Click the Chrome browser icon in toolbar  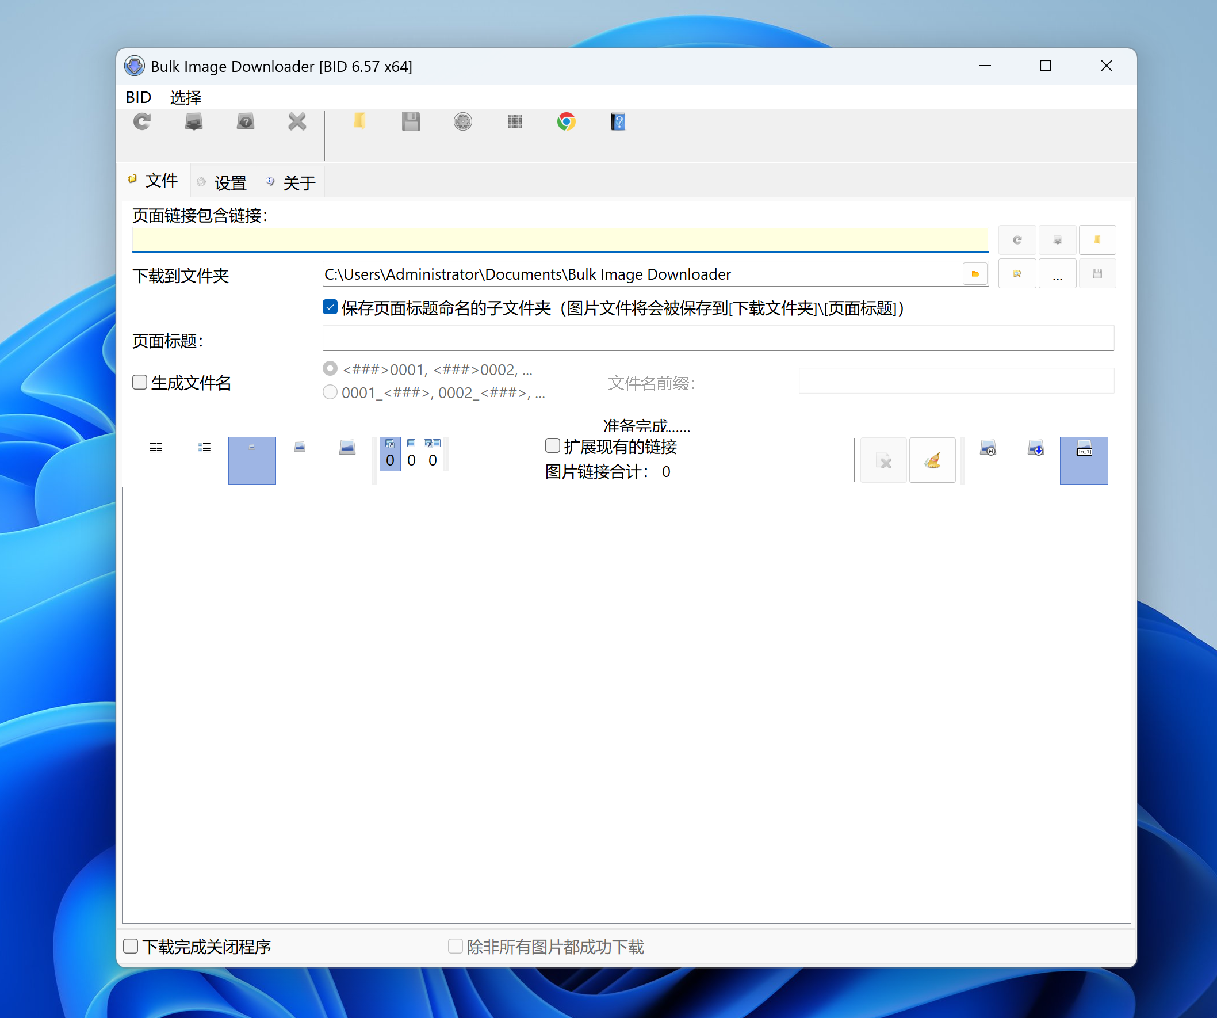[x=566, y=122]
